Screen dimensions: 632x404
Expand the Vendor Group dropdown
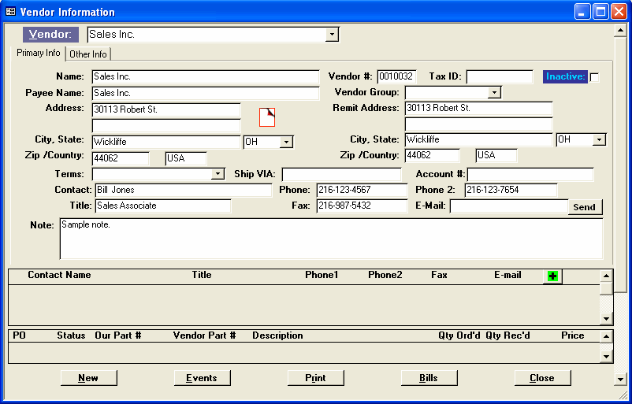pyautogui.click(x=494, y=93)
